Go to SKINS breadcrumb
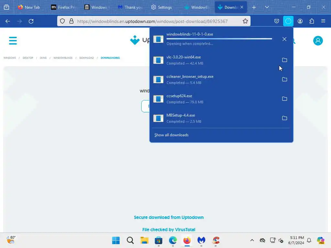This screenshot has width=331, height=248. click(x=43, y=58)
